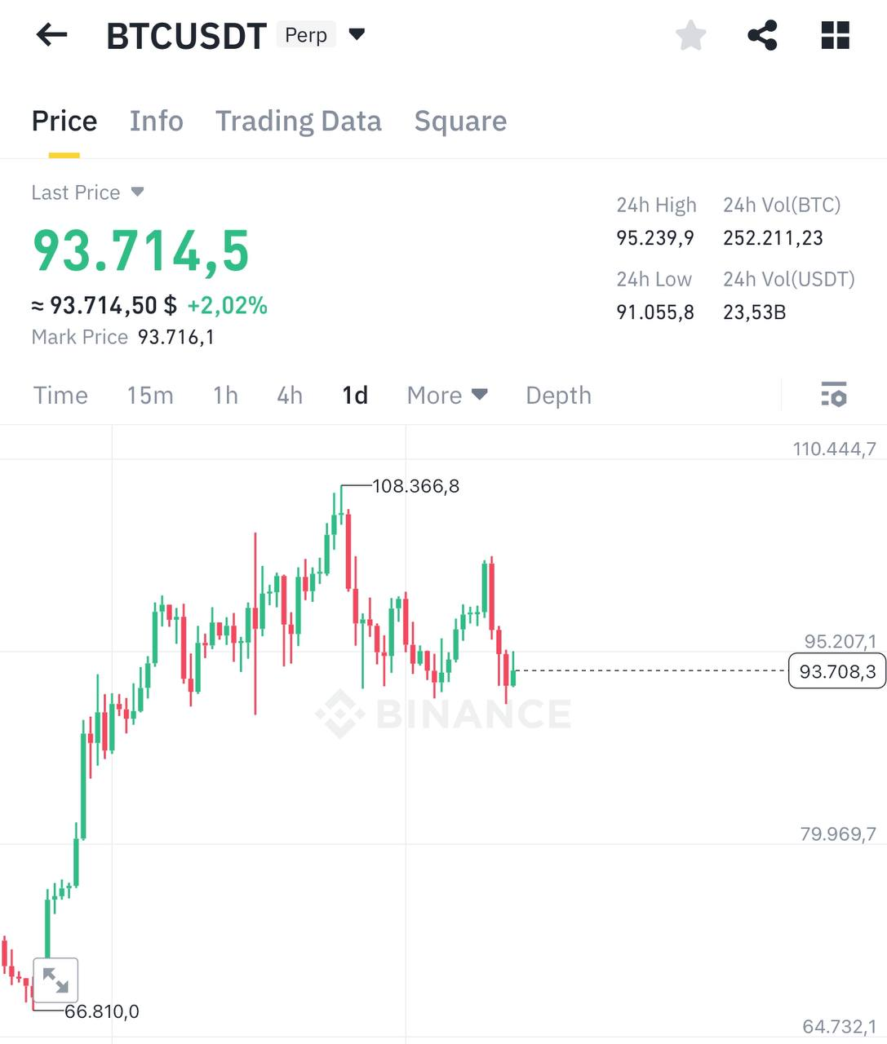The image size is (887, 1044).
Task: Select the Square tab
Action: (460, 121)
